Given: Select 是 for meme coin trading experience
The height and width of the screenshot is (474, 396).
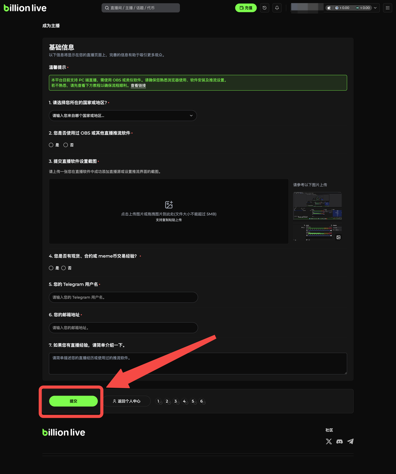Looking at the screenshot, I should tap(51, 268).
